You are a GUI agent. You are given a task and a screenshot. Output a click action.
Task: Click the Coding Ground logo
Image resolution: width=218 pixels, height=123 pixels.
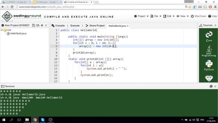pos(21,16)
